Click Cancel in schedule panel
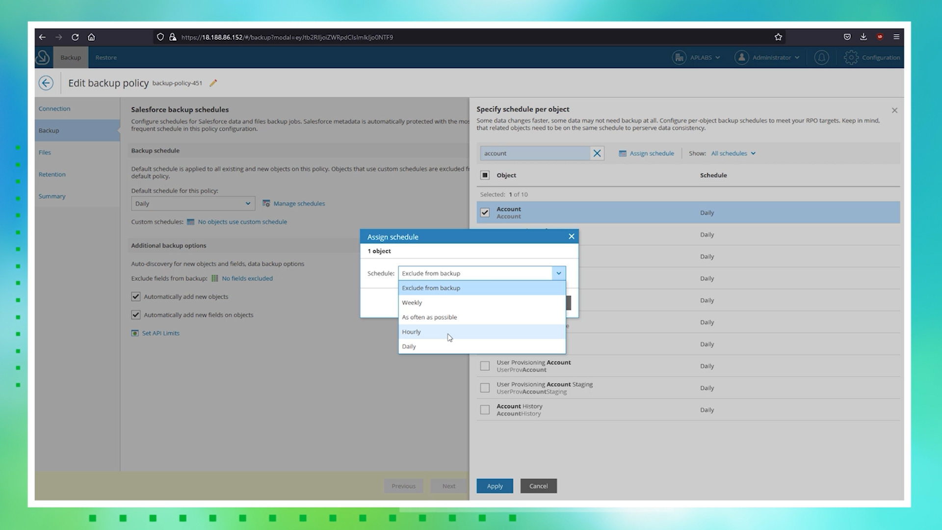The height and width of the screenshot is (530, 942). click(x=538, y=486)
